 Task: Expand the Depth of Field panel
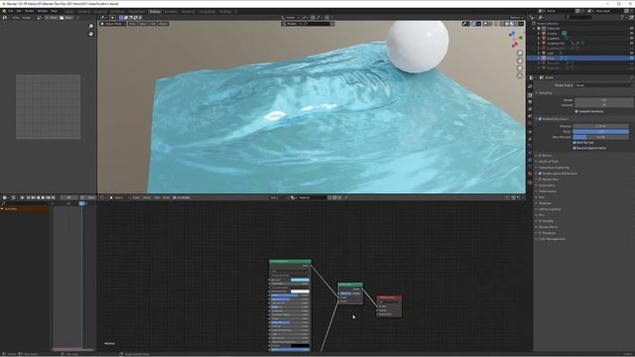pos(548,162)
